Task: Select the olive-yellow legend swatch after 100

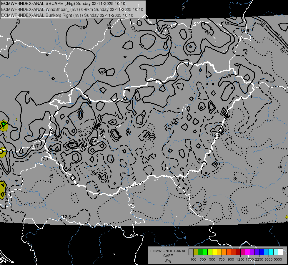Action: [x=196, y=252]
